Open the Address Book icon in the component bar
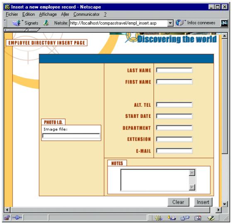Viewport: 232px width, 223px height. click(198, 218)
